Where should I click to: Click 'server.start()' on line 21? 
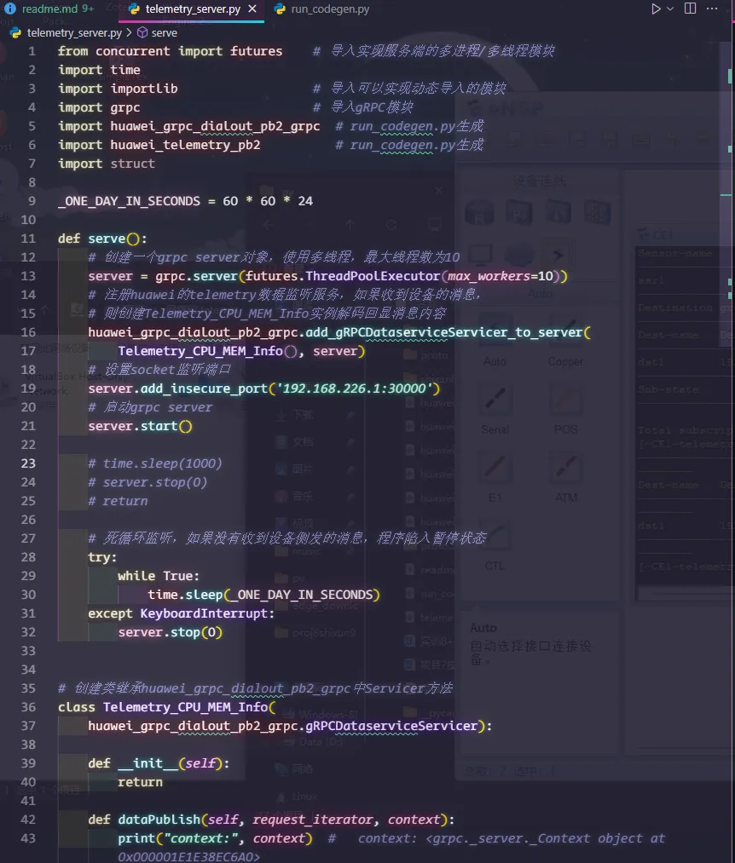point(140,426)
